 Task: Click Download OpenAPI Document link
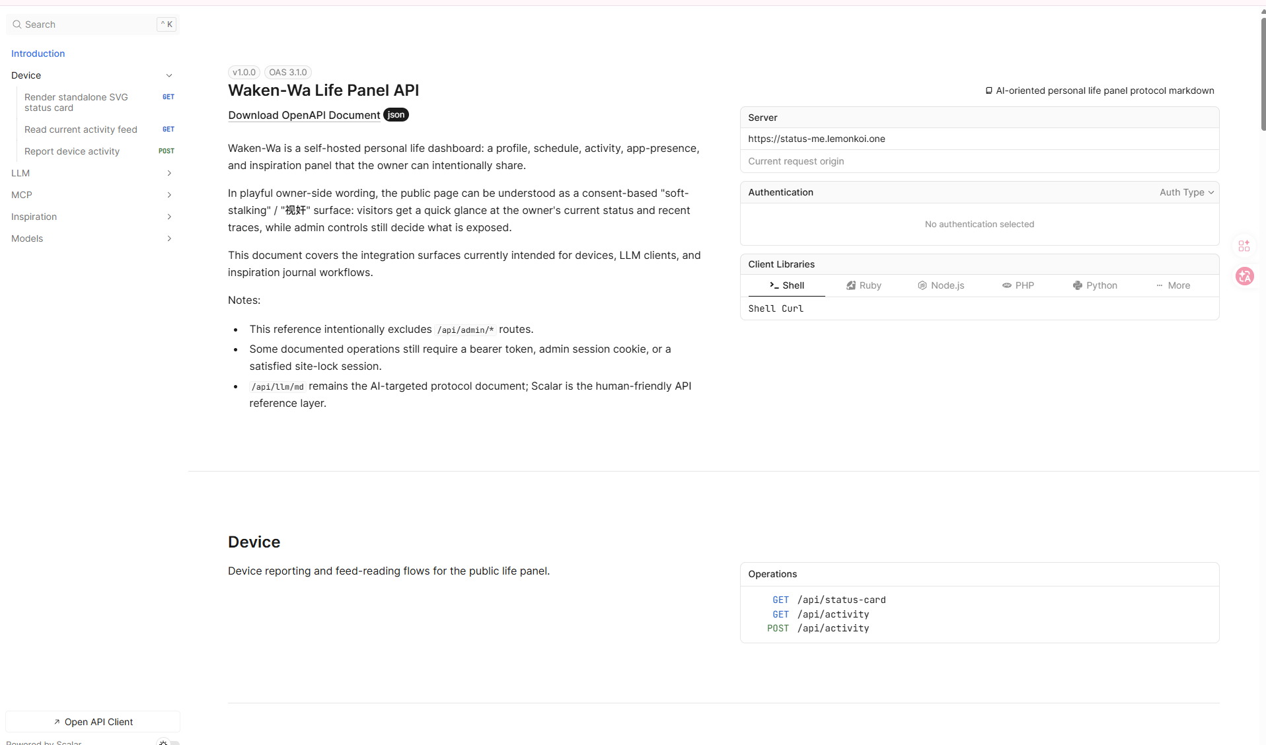(x=304, y=115)
